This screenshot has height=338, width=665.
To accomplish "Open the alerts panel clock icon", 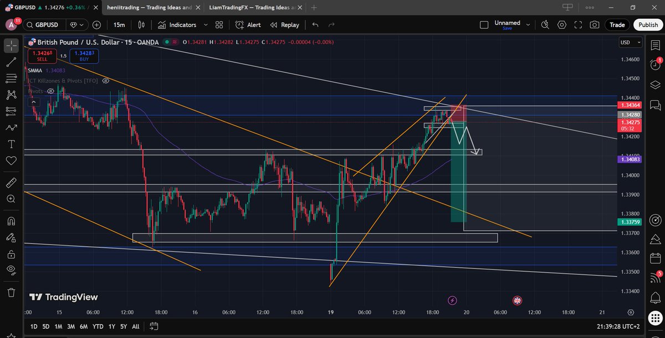I will tap(655, 64).
